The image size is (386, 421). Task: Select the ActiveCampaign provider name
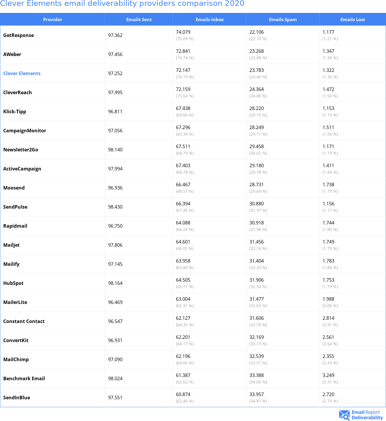coord(22,169)
